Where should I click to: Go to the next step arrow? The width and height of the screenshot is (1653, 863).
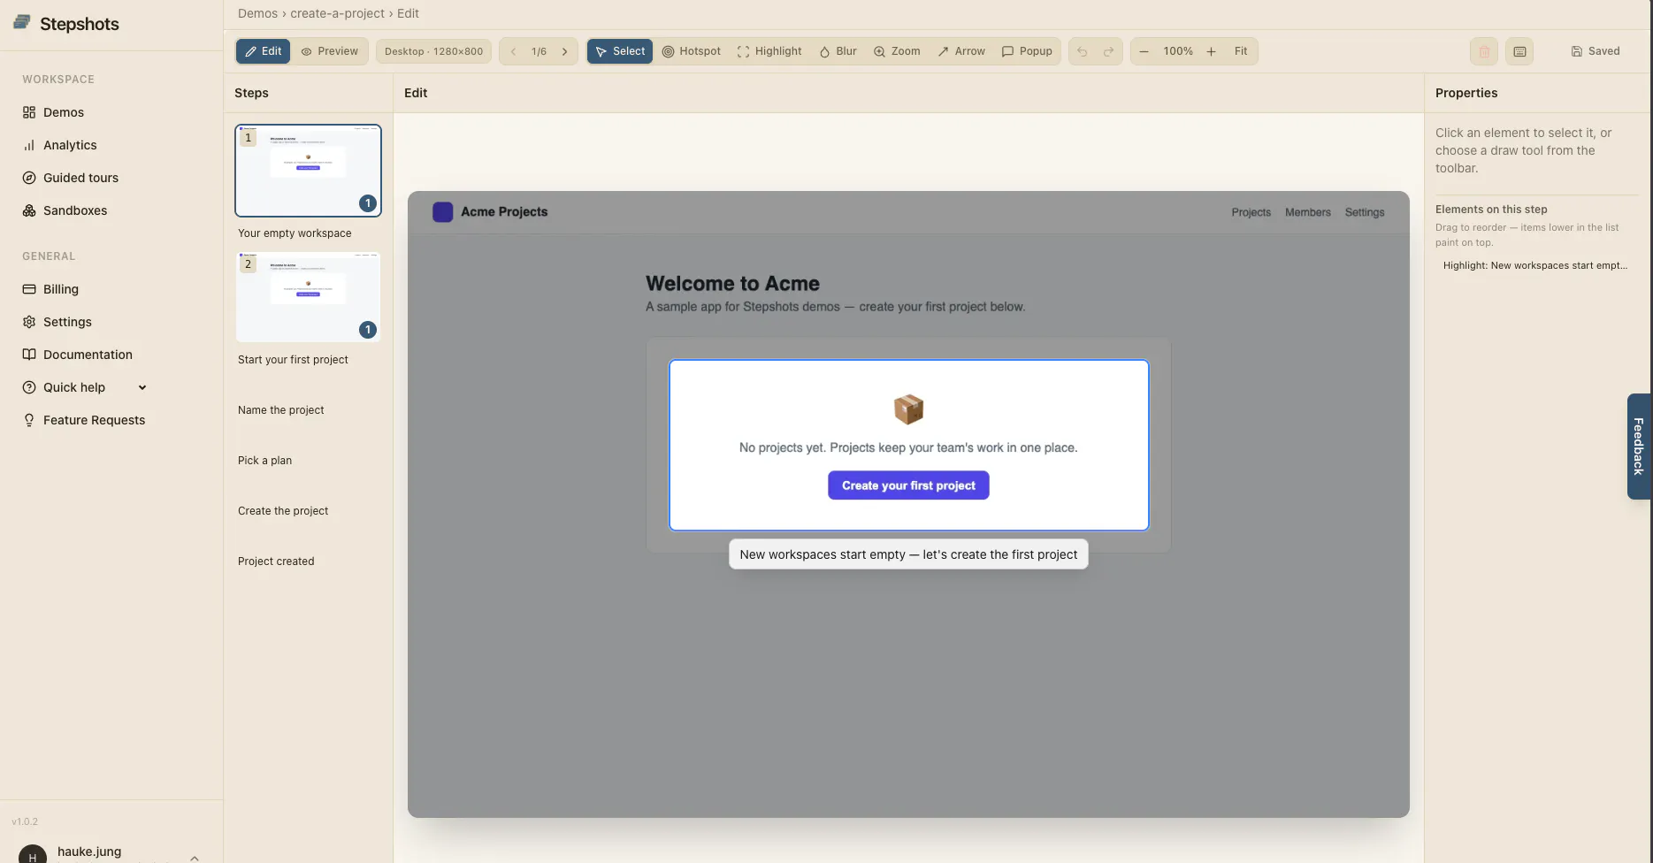tap(565, 51)
